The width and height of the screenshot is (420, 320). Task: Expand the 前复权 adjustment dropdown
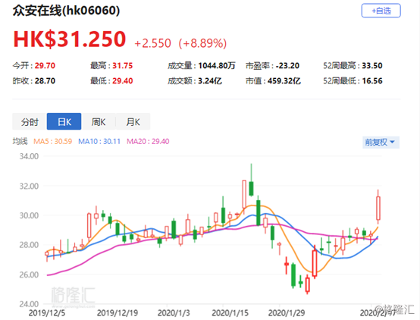point(381,142)
